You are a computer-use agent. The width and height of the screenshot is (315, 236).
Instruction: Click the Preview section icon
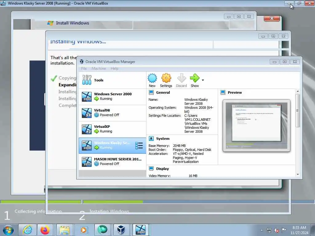pos(223,92)
